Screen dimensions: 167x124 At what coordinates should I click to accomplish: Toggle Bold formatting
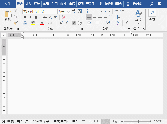(25, 17)
